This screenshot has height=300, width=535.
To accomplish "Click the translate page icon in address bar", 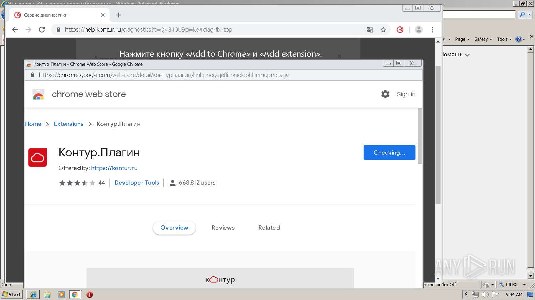I will point(370,30).
